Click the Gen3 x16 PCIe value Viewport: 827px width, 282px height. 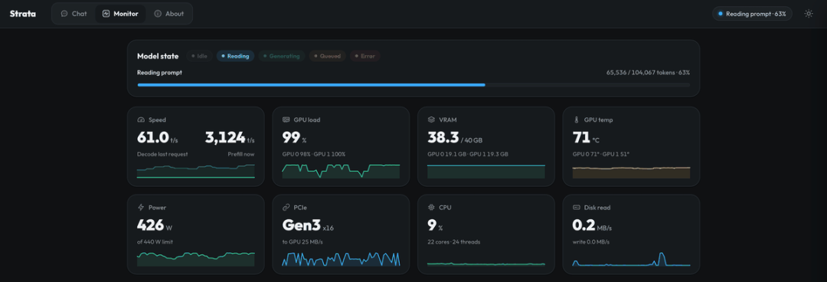(x=308, y=225)
